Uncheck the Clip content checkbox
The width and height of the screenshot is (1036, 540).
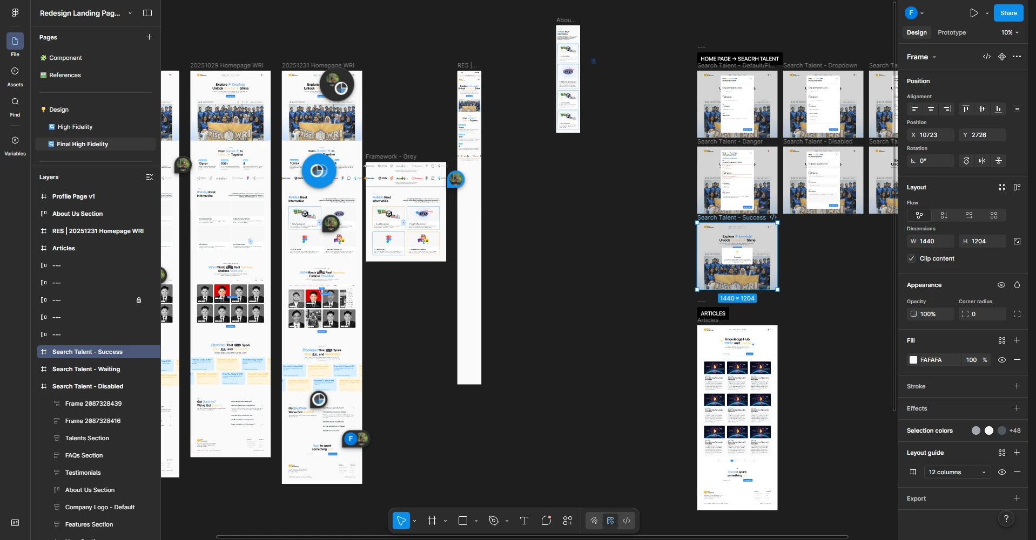click(x=911, y=259)
